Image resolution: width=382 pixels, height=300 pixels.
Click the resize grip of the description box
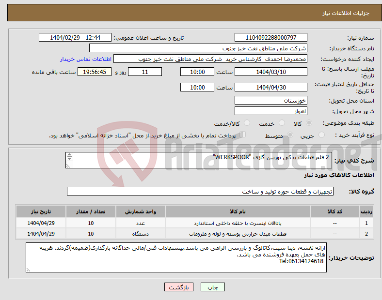point(68,166)
